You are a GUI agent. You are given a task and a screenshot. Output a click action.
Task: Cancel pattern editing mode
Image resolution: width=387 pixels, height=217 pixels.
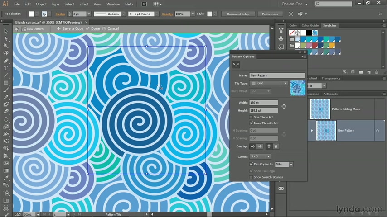coord(111,28)
